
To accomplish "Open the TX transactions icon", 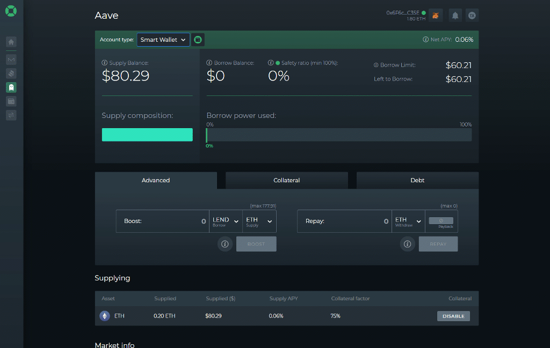I will tap(472, 16).
